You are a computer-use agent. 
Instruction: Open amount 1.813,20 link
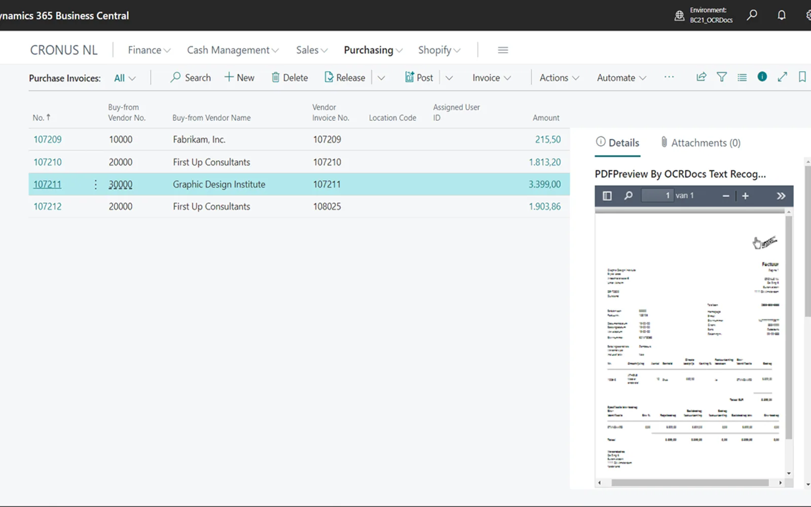click(x=545, y=162)
